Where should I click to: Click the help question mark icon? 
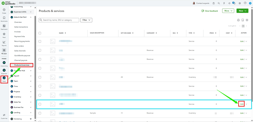tap(245, 3)
